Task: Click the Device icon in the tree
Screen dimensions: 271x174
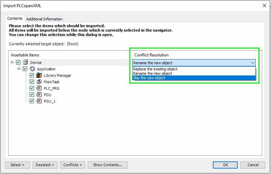Action: point(26,62)
